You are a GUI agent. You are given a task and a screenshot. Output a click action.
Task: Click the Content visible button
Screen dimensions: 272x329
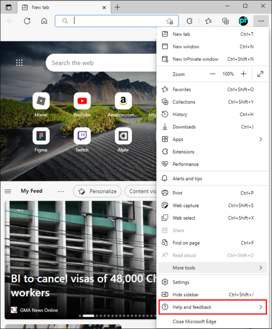pyautogui.click(x=141, y=191)
